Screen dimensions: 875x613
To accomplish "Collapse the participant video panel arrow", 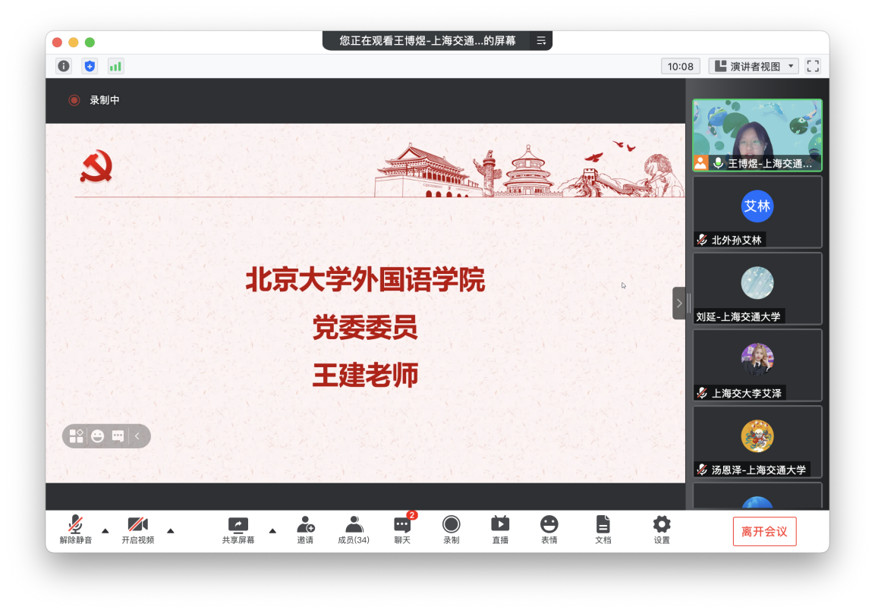I will pyautogui.click(x=679, y=303).
